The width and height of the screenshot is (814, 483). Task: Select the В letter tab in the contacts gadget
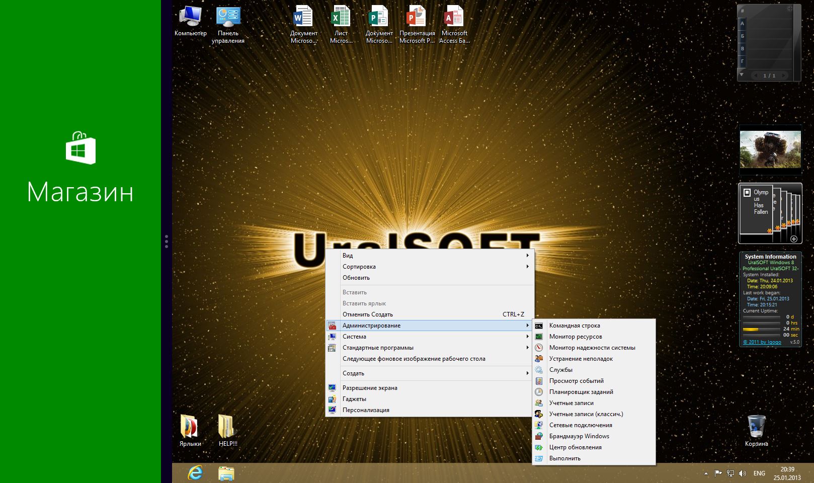tap(742, 49)
